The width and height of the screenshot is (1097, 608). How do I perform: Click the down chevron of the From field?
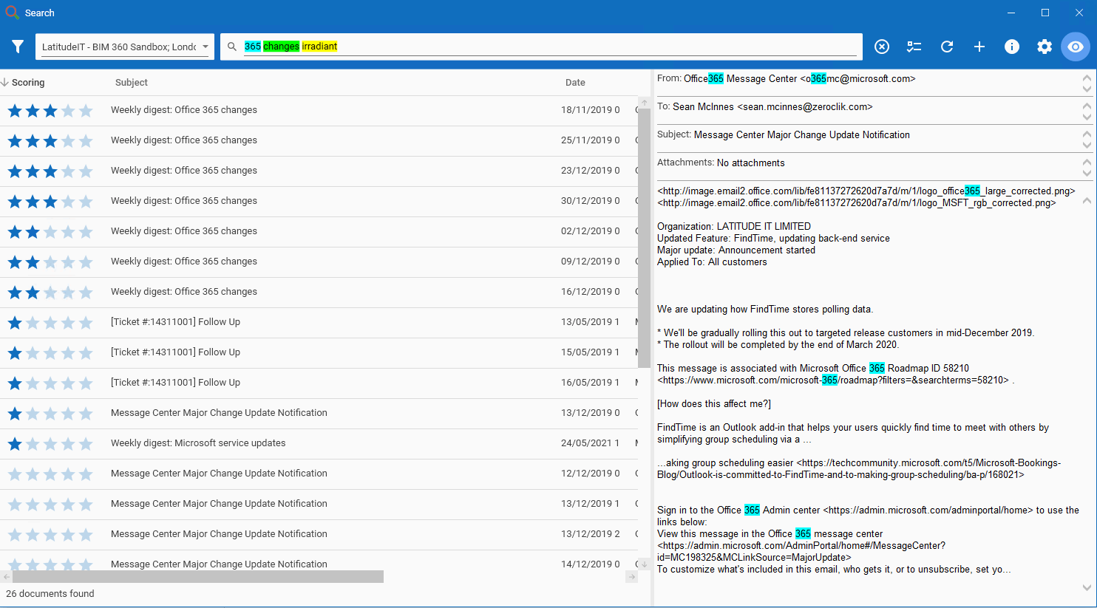click(1087, 89)
